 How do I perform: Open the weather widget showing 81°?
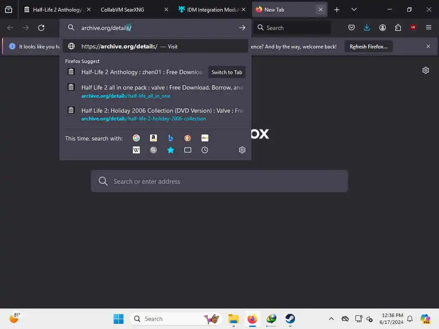(x=15, y=318)
